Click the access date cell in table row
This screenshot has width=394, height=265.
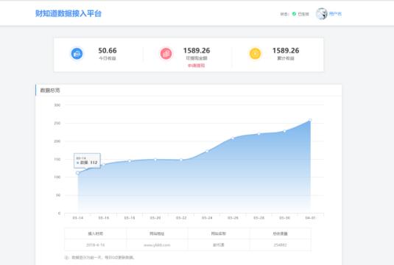pos(96,244)
